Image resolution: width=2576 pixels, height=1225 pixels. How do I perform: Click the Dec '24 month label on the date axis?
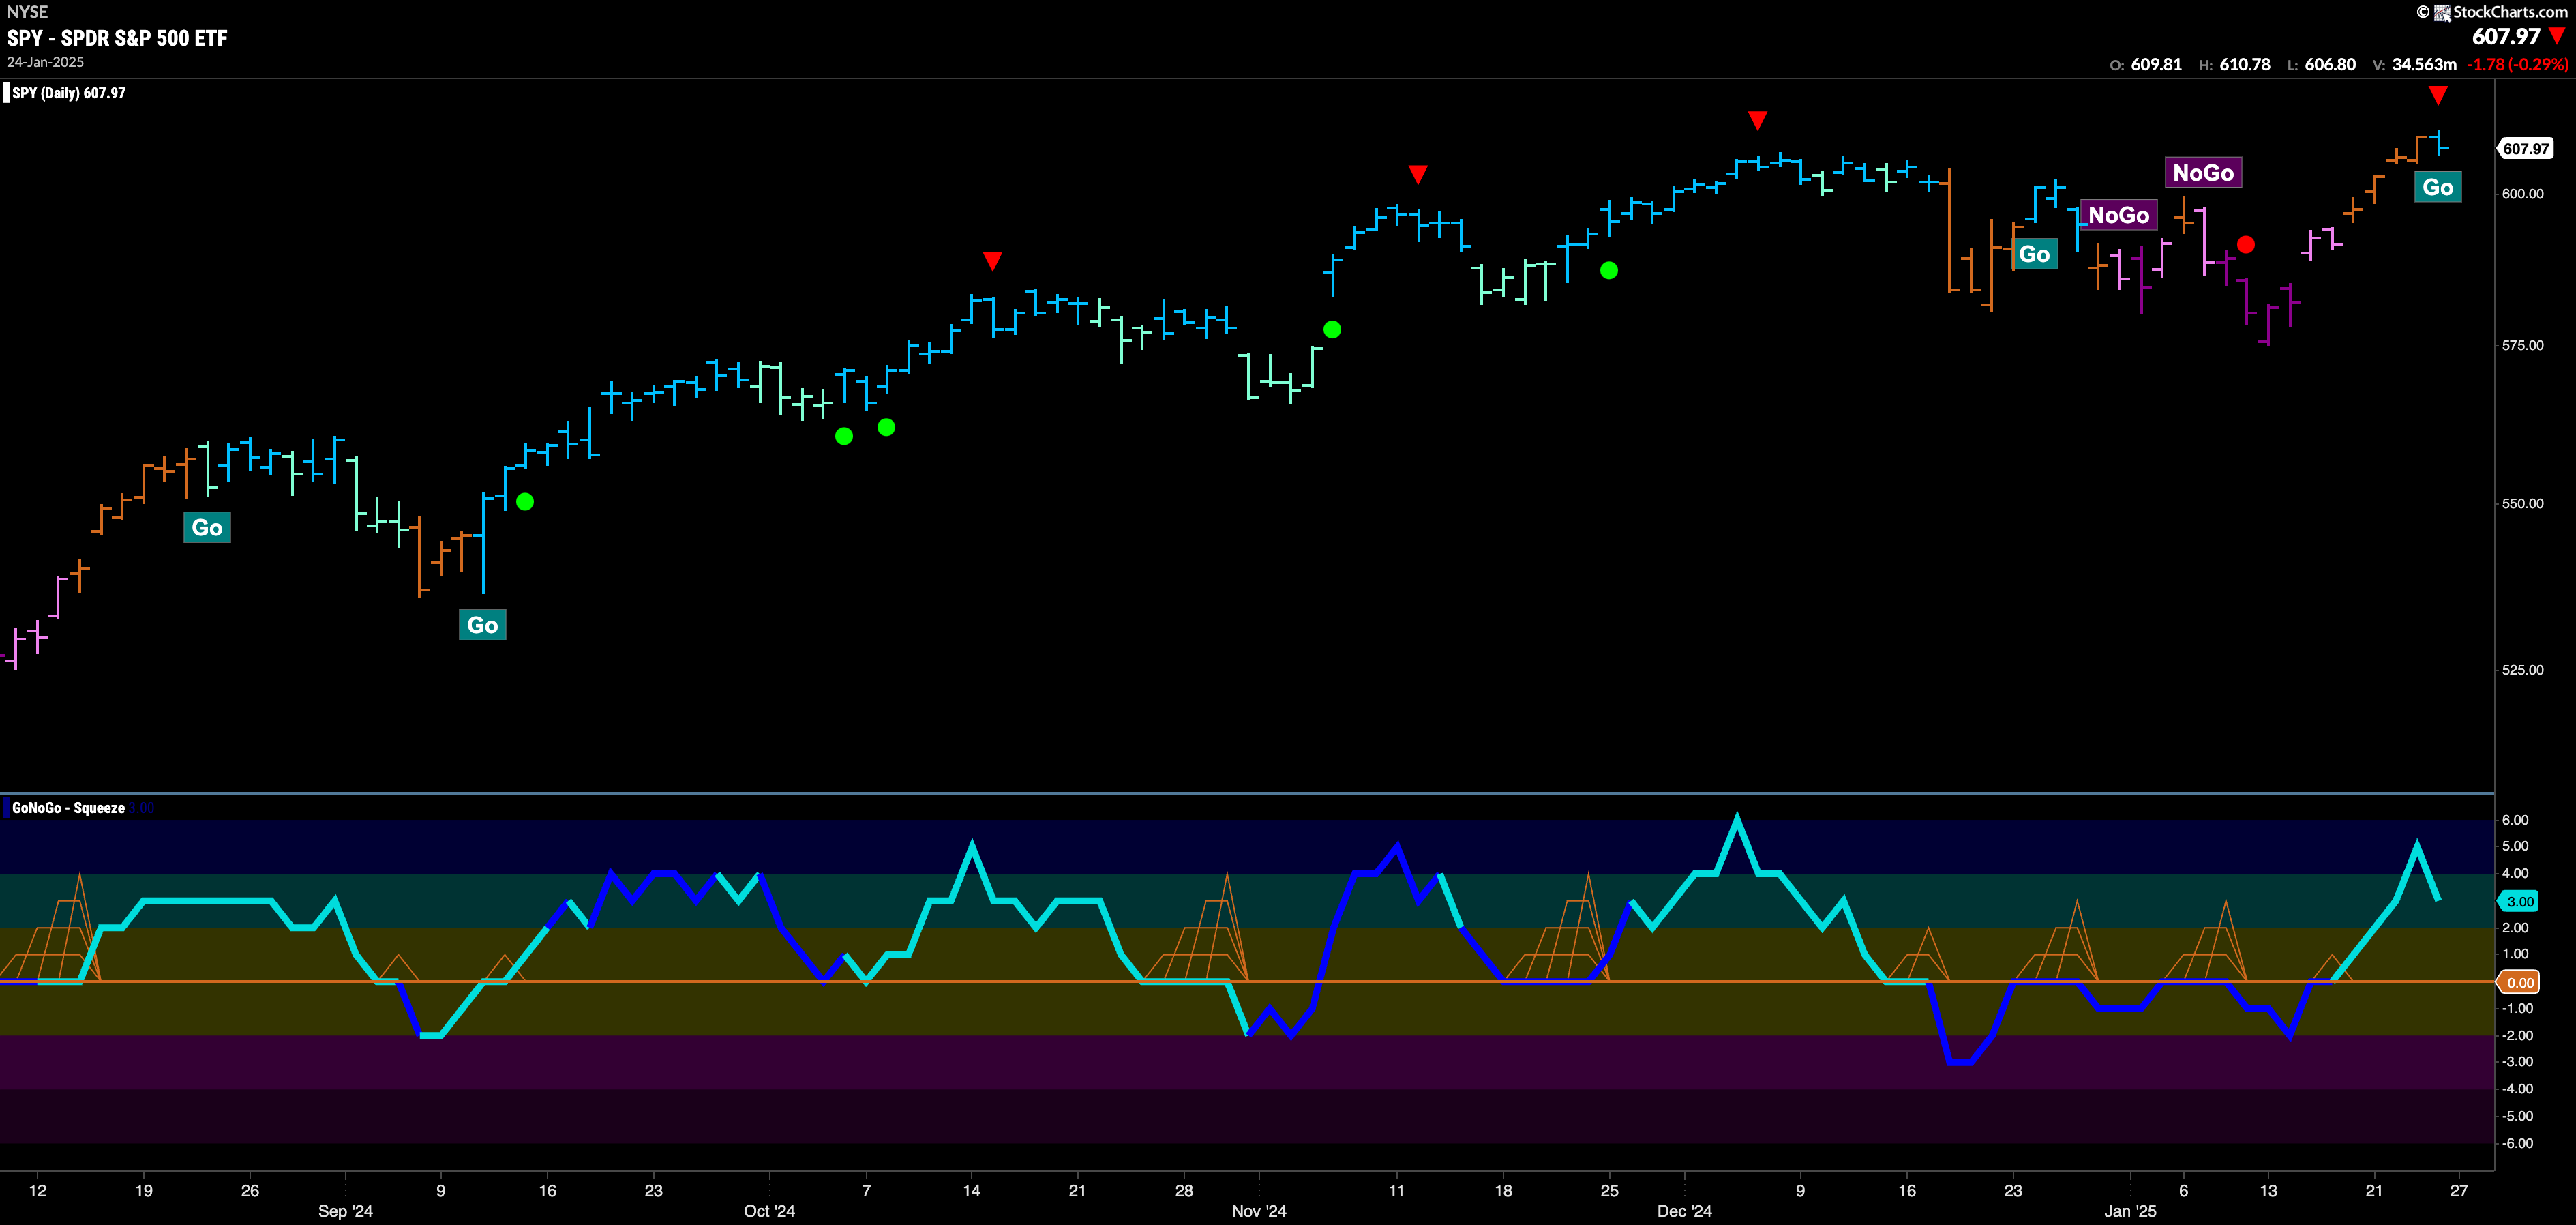click(1685, 1211)
